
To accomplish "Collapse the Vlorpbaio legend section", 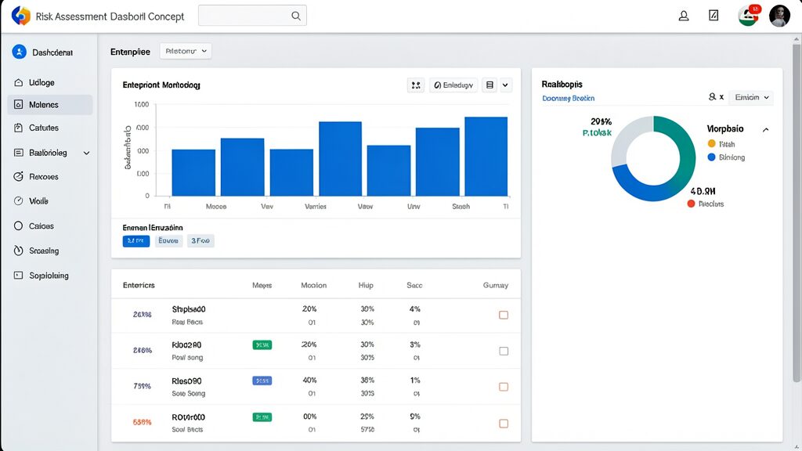I will pyautogui.click(x=765, y=130).
